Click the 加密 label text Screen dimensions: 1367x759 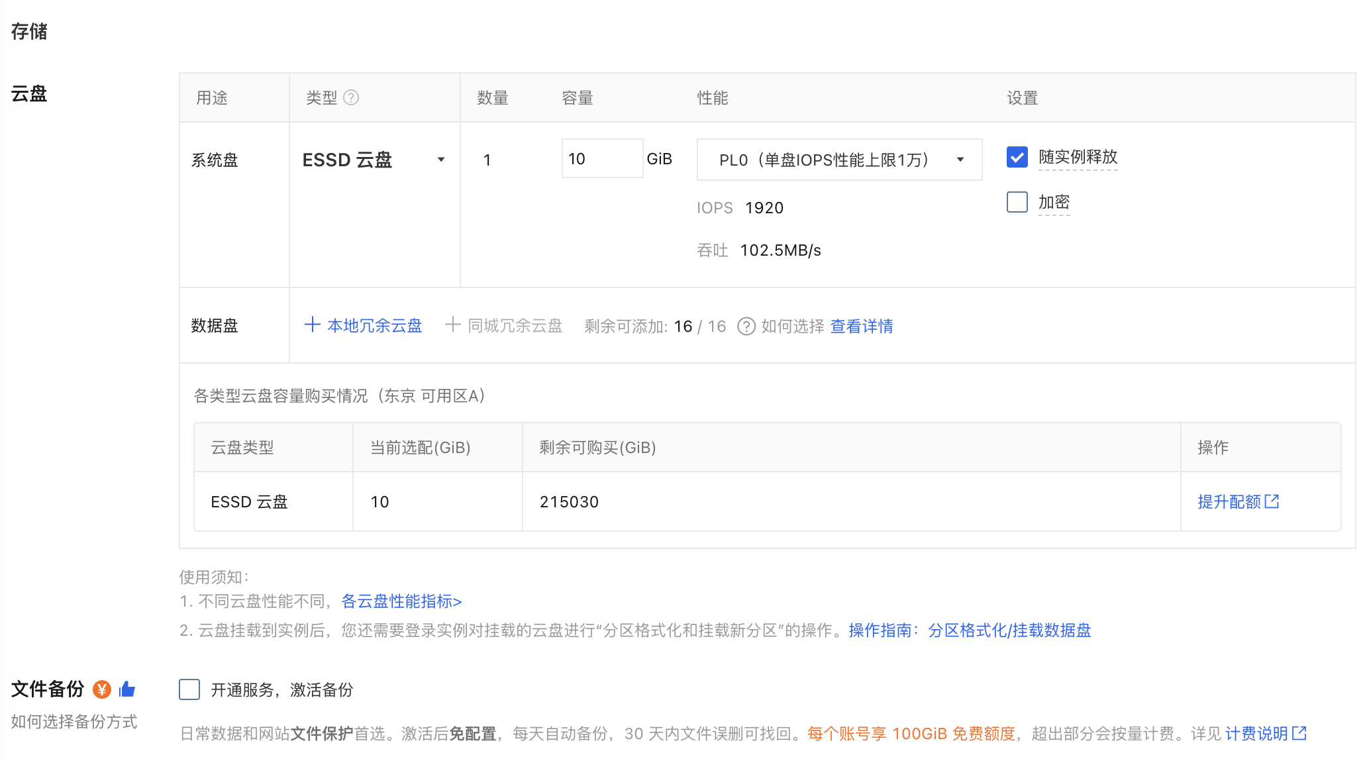[x=1054, y=202]
